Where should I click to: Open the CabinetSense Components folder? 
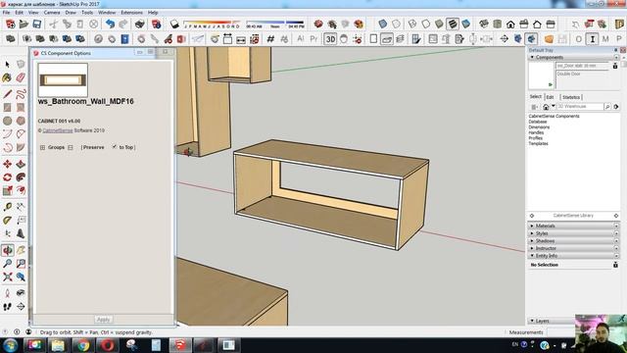(554, 116)
